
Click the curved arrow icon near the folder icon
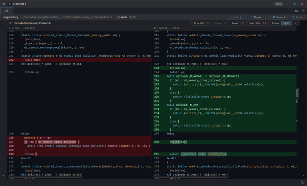tap(302, 11)
